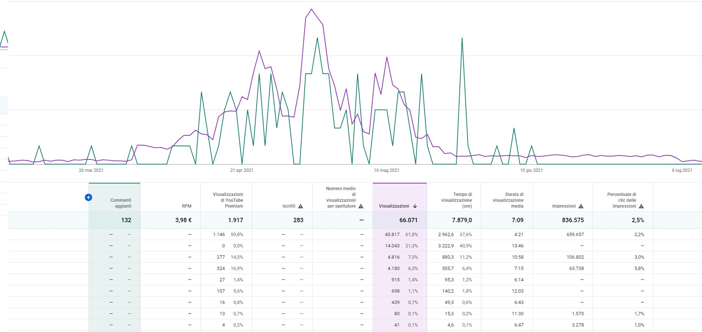This screenshot has width=702, height=332.
Task: Click impressions cell 3.278
Action: [578, 325]
